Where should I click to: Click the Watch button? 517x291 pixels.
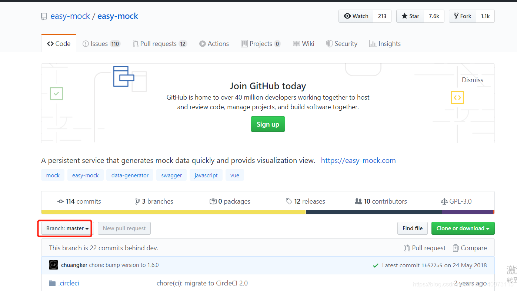[356, 16]
